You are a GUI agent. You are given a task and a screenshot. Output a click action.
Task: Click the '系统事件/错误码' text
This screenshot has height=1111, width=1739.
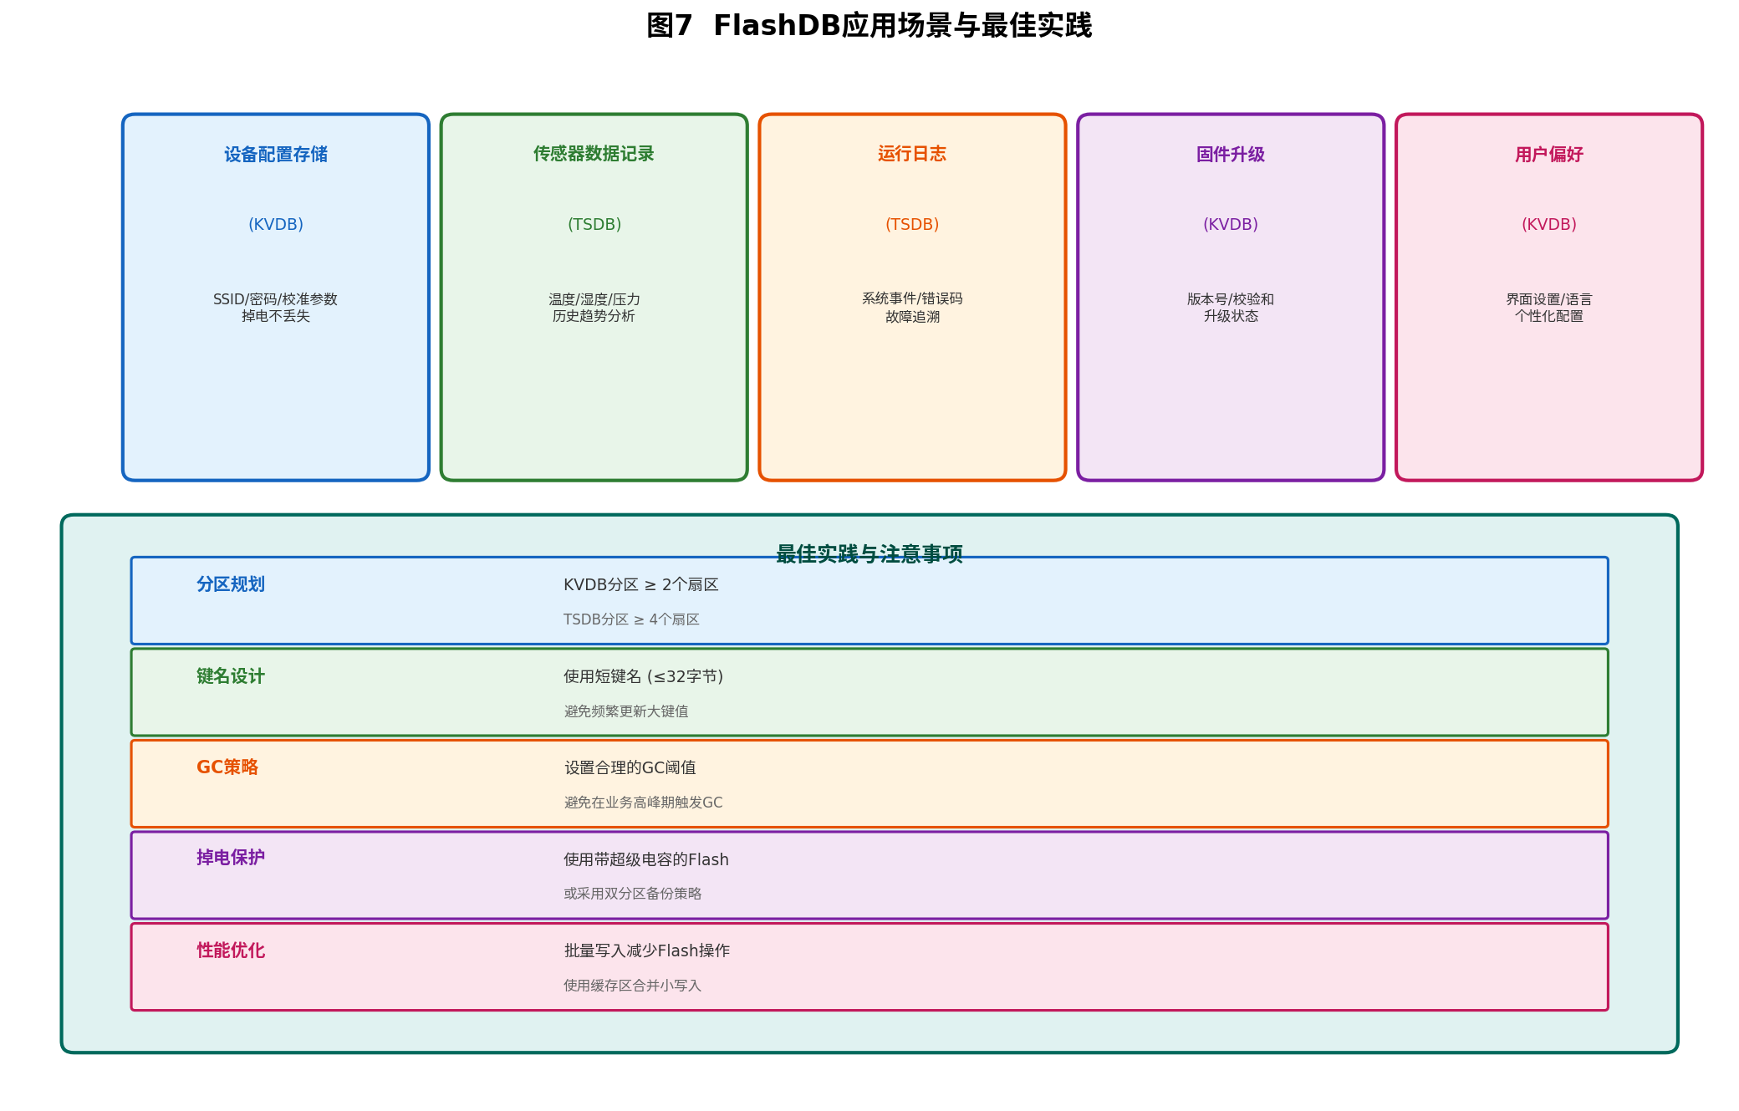[912, 298]
